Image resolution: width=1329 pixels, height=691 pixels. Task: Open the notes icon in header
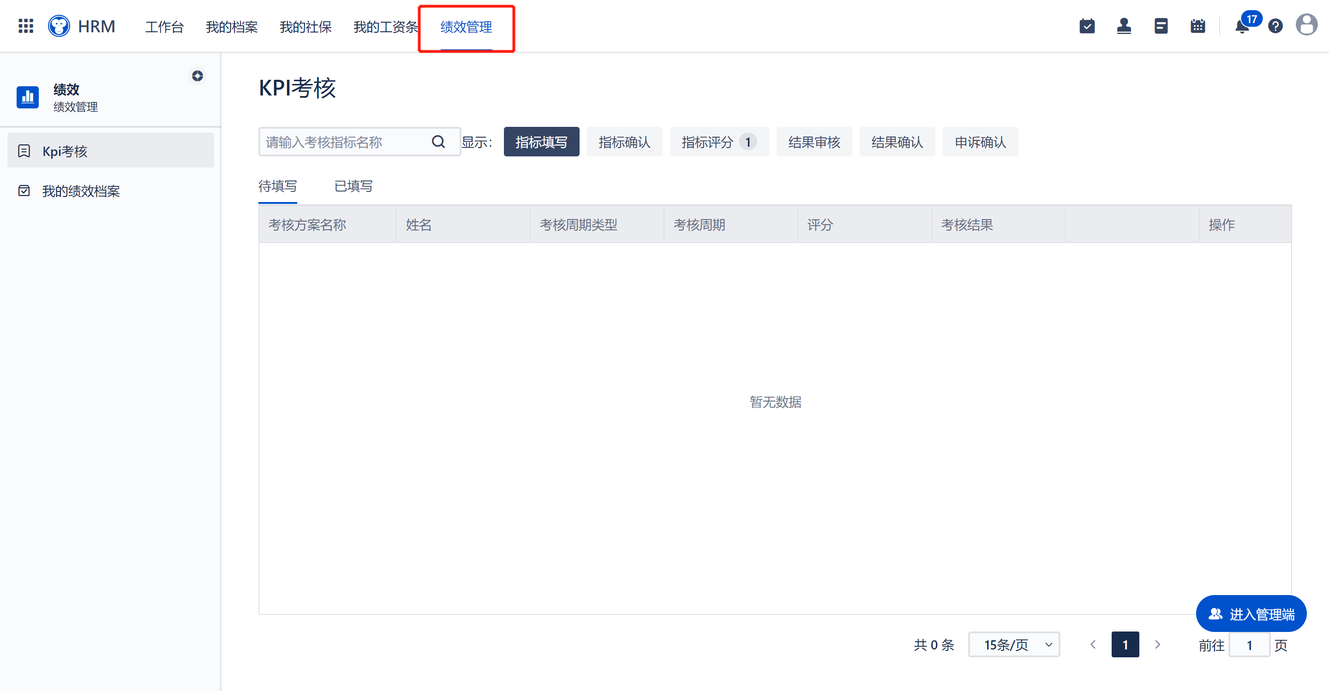[1161, 26]
